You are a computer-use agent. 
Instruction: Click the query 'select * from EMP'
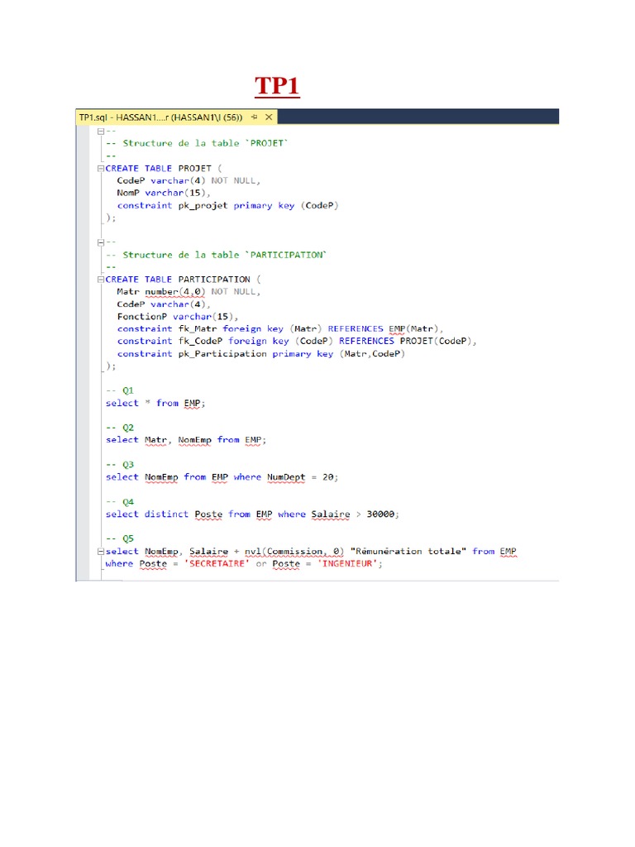point(155,403)
